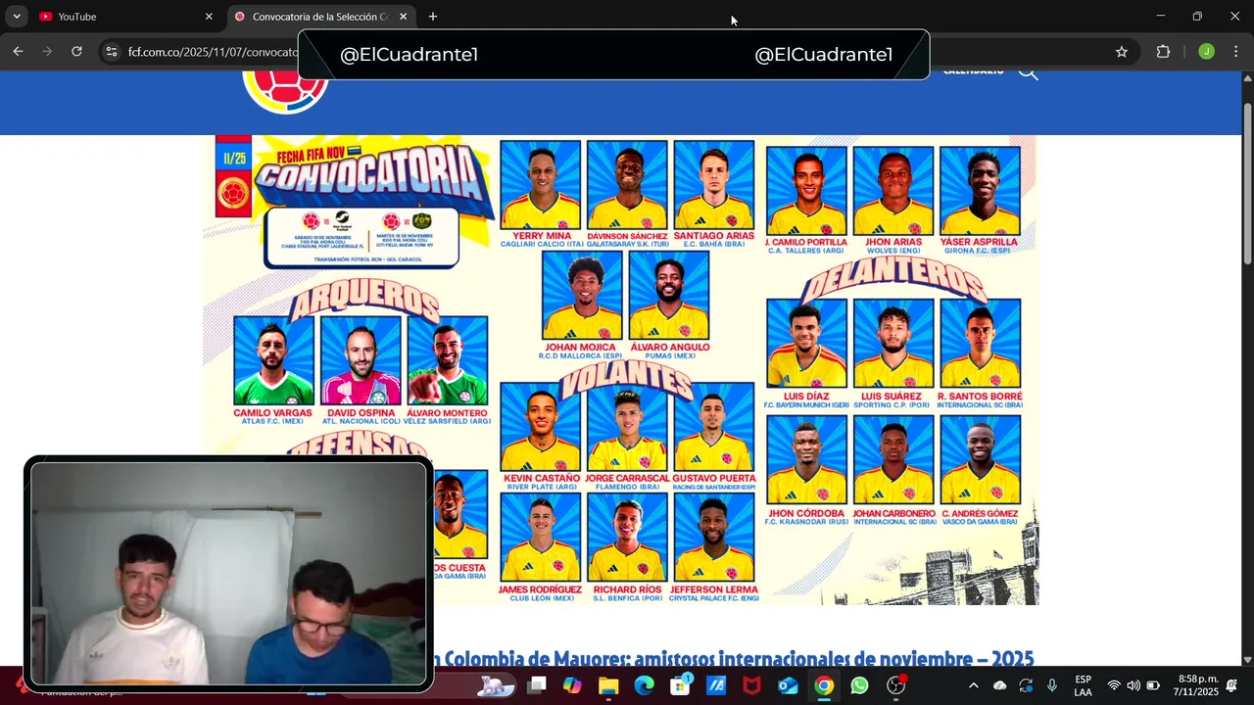
Task: Click the text "CAMILO VARGAS"
Action: [x=273, y=413]
